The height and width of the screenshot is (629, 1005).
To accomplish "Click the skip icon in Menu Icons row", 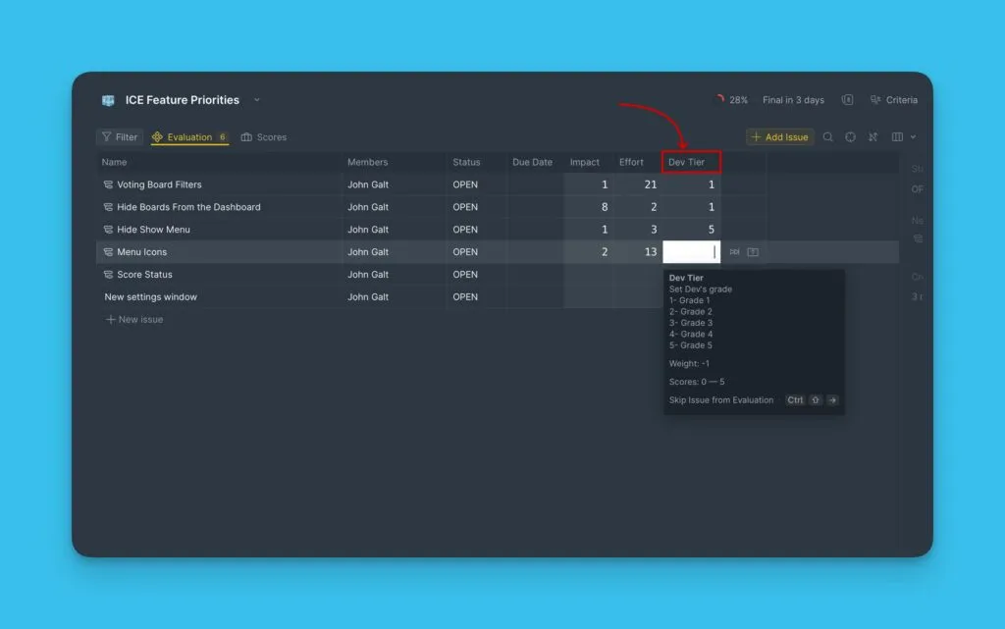I will [734, 252].
